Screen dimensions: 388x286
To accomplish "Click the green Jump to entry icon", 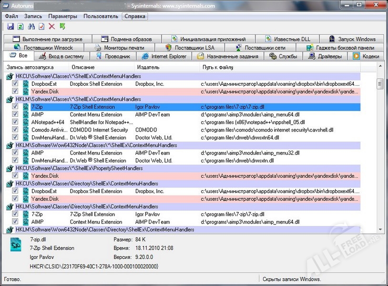I will pyautogui.click(x=62, y=27).
